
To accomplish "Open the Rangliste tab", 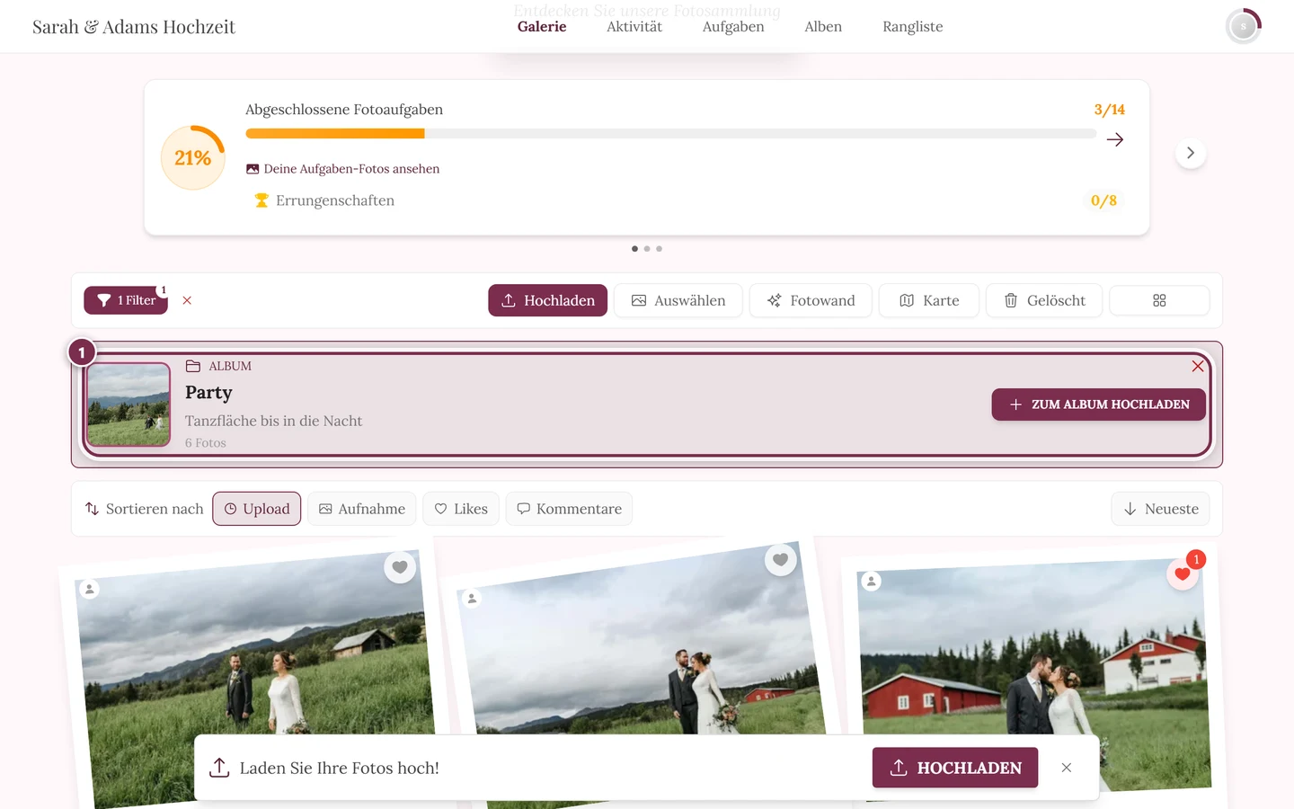I will click(x=913, y=27).
